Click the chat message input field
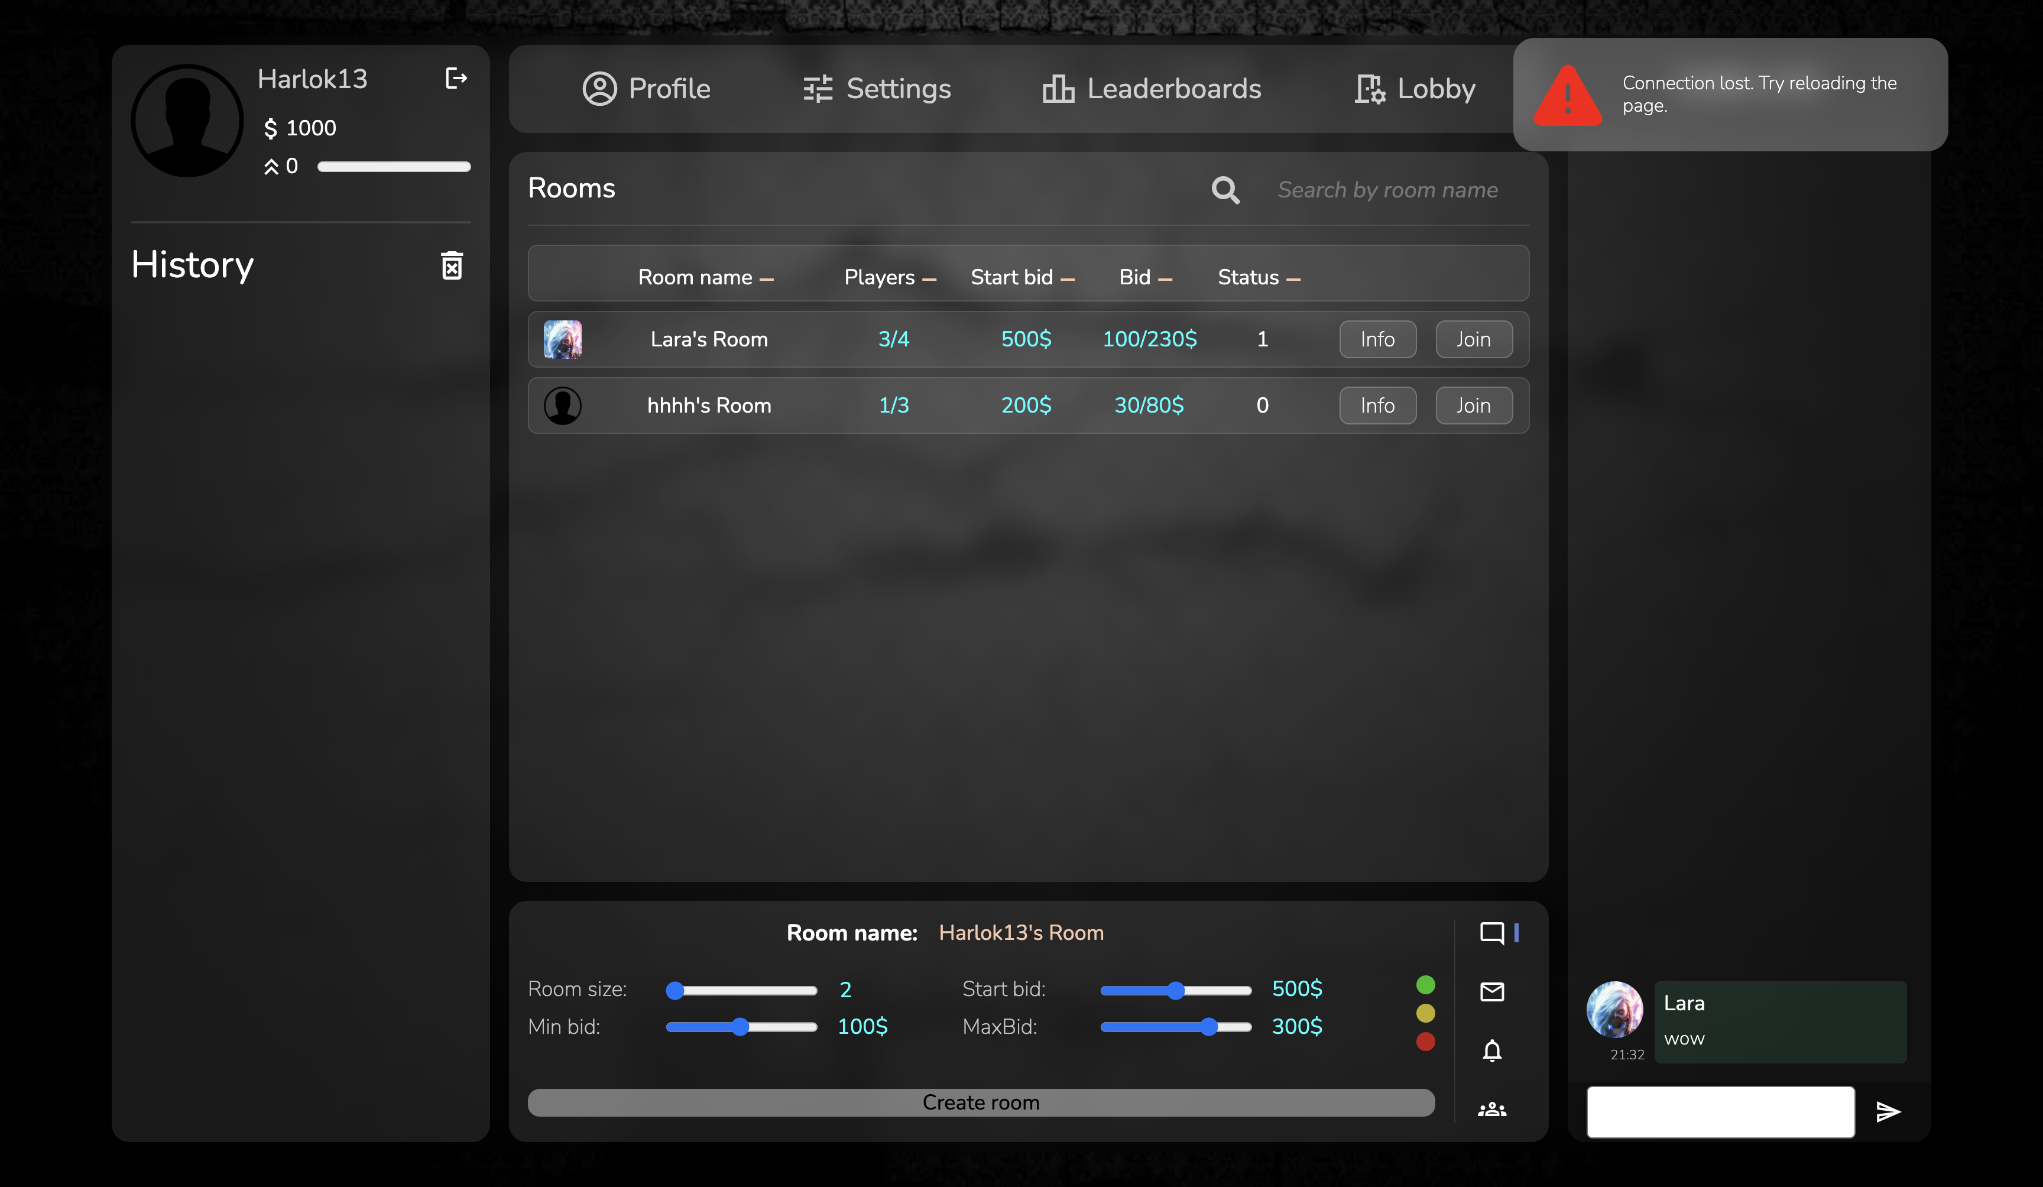2043x1187 pixels. [1720, 1110]
